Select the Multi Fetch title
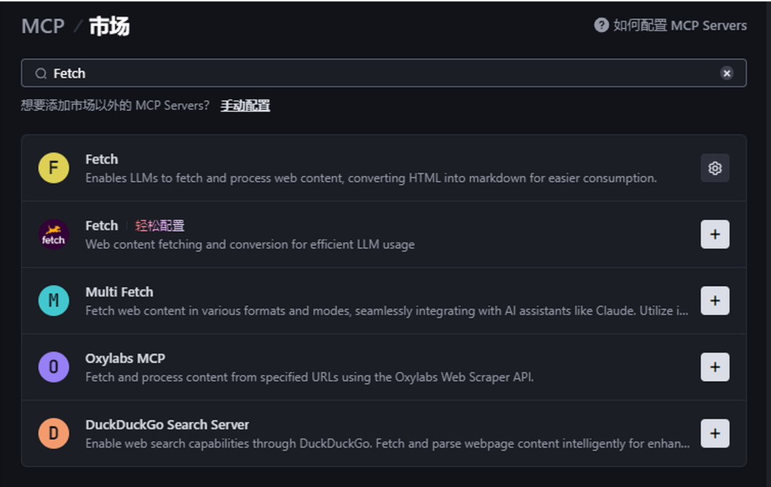Image resolution: width=771 pixels, height=487 pixels. 120,292
